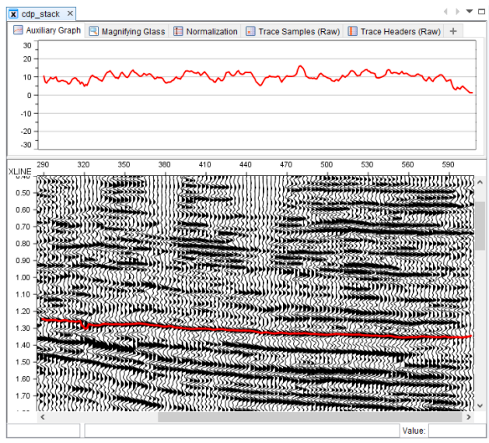
Task: Click the Value: label
Action: (414, 431)
